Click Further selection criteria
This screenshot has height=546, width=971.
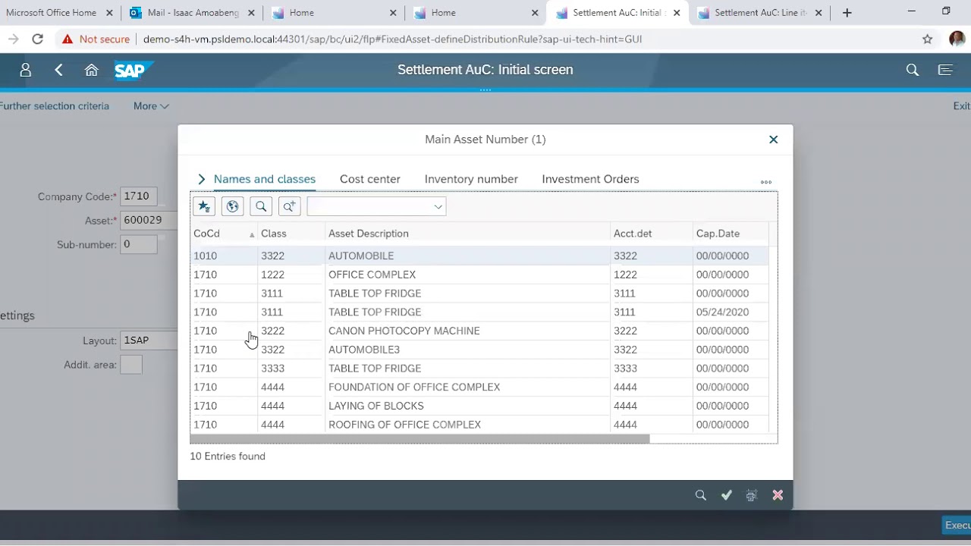tap(55, 106)
